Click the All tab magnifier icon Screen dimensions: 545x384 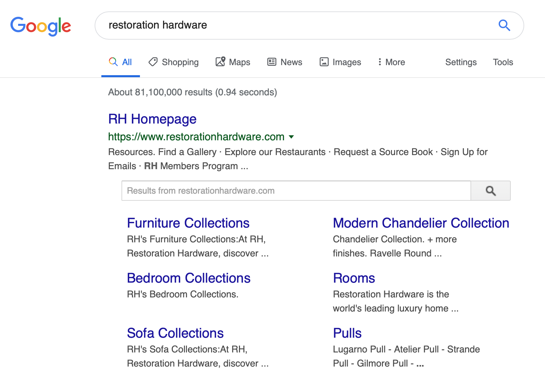click(113, 62)
